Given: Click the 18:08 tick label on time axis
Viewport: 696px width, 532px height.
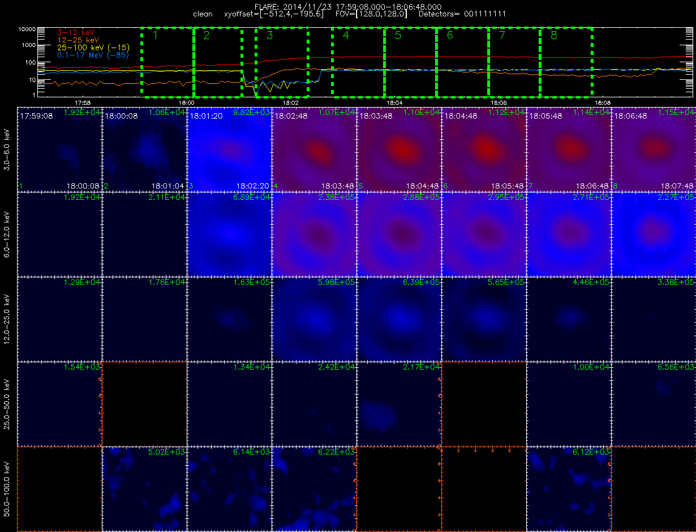Looking at the screenshot, I should (603, 103).
